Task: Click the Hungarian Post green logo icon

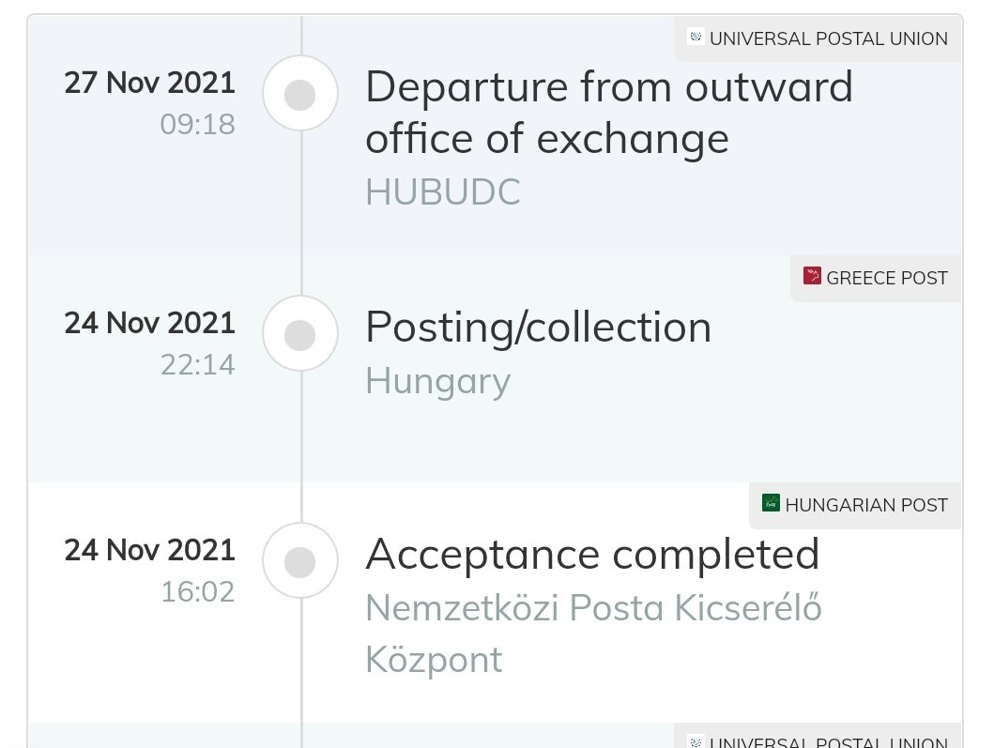Action: [771, 503]
